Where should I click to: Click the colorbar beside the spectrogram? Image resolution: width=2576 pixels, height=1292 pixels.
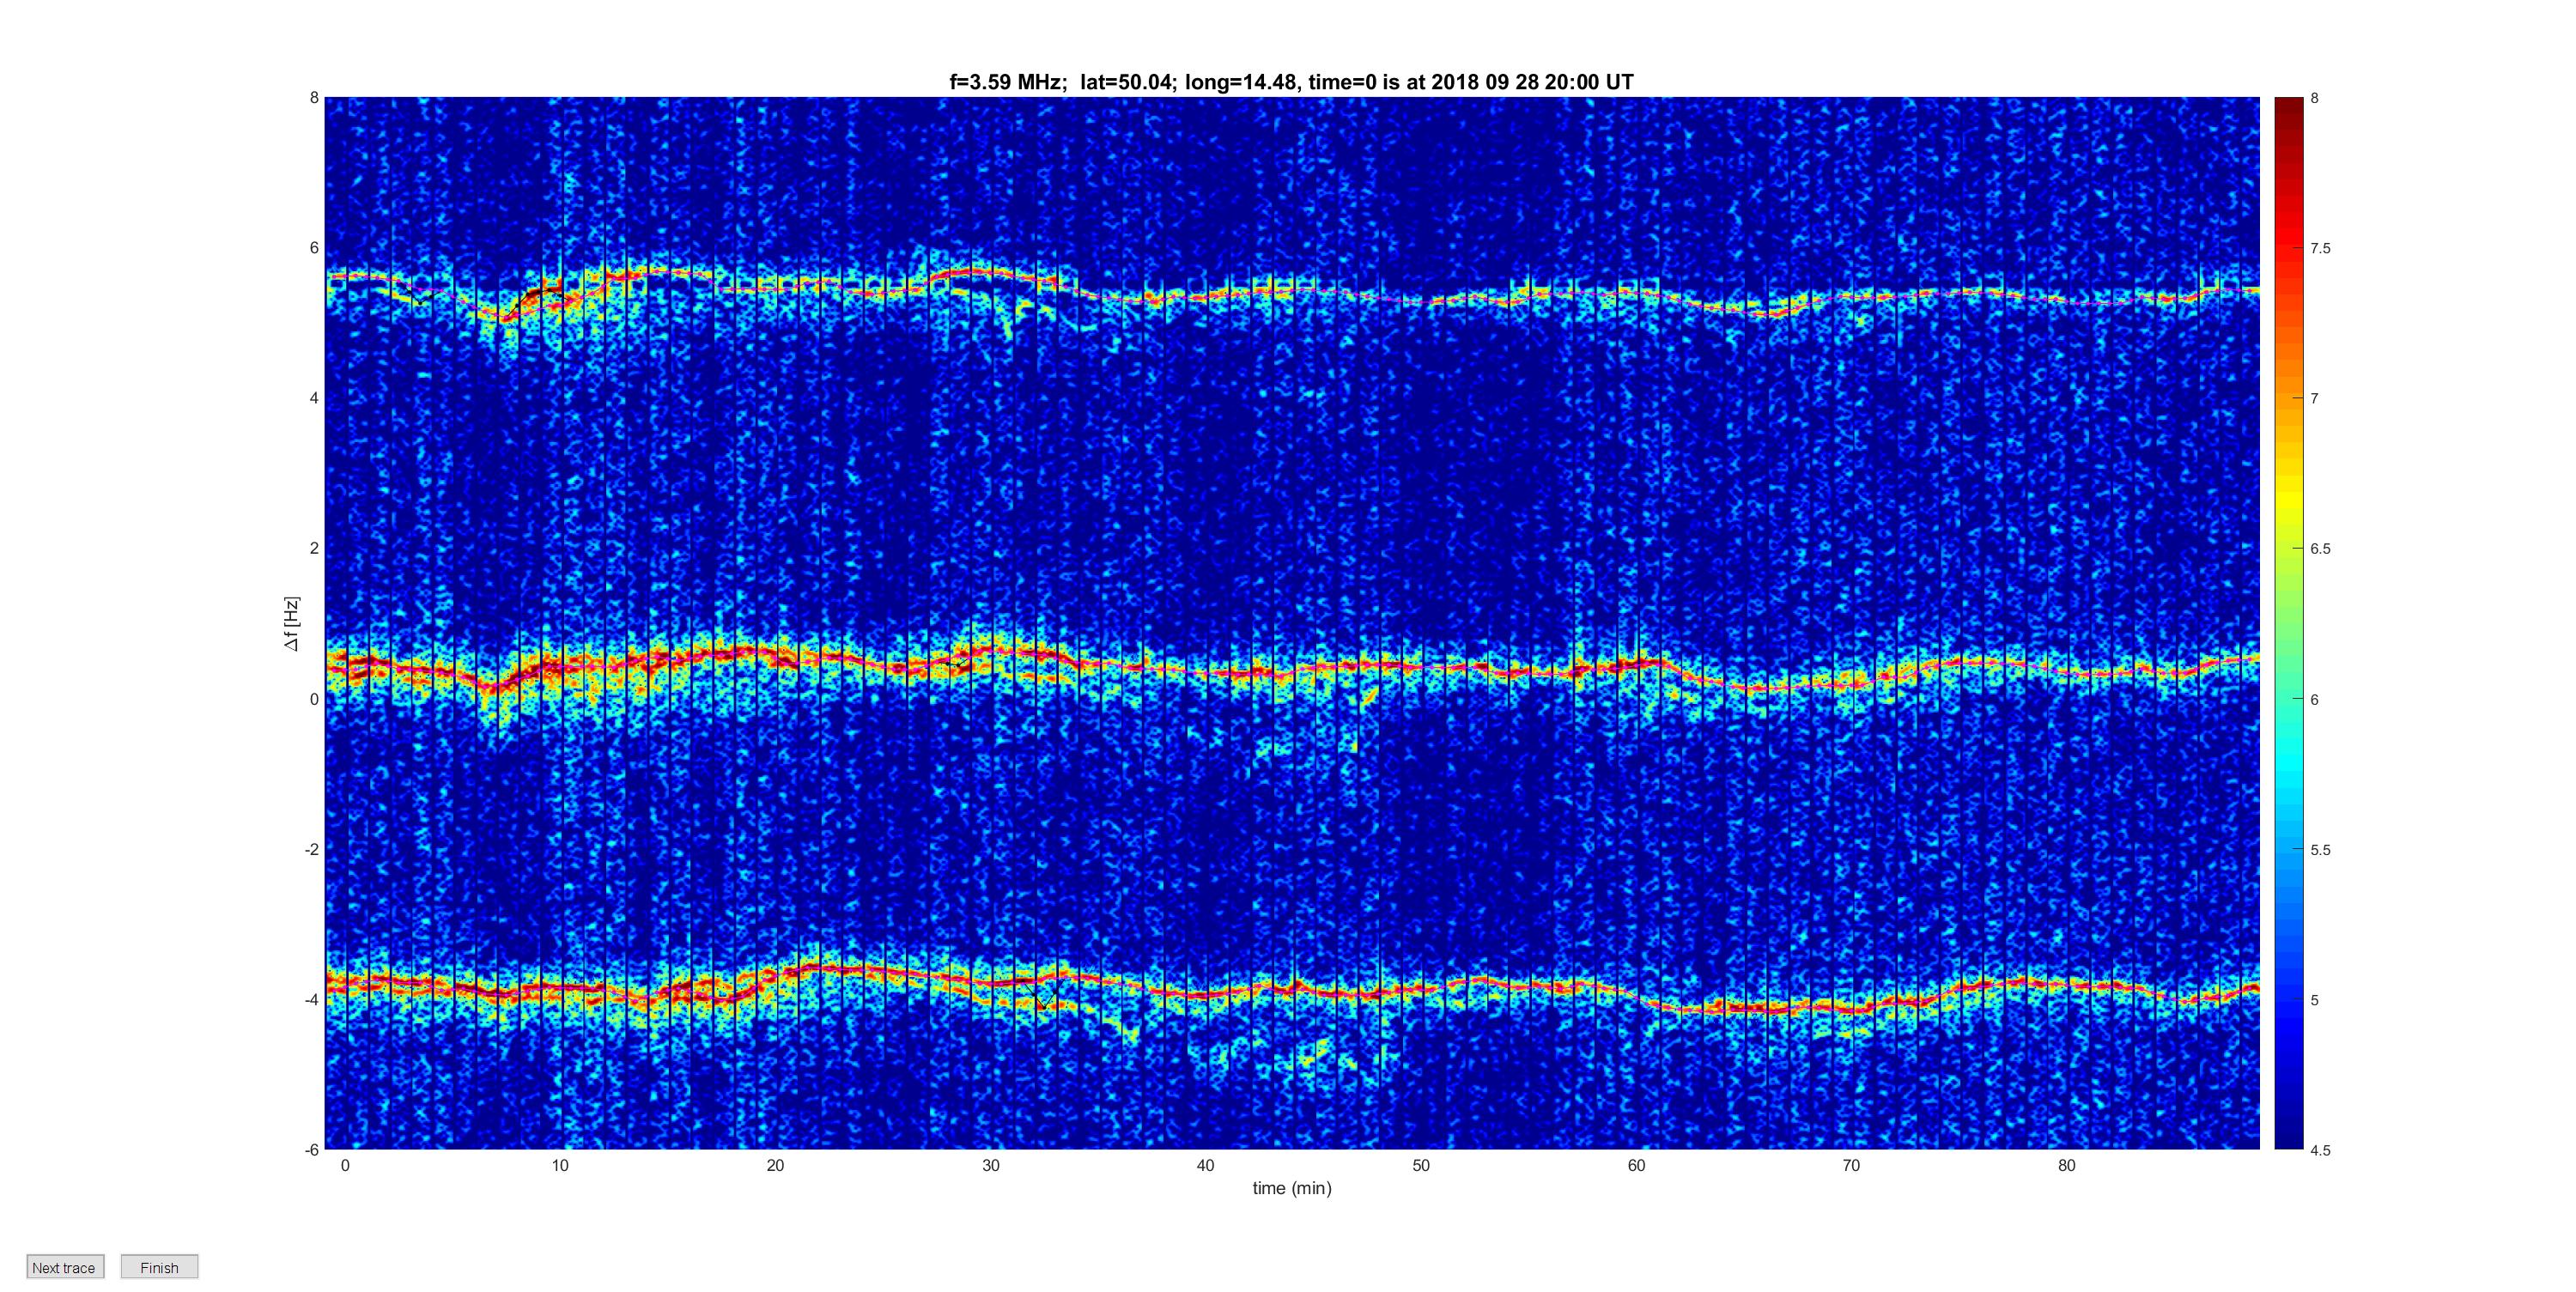pos(2289,623)
